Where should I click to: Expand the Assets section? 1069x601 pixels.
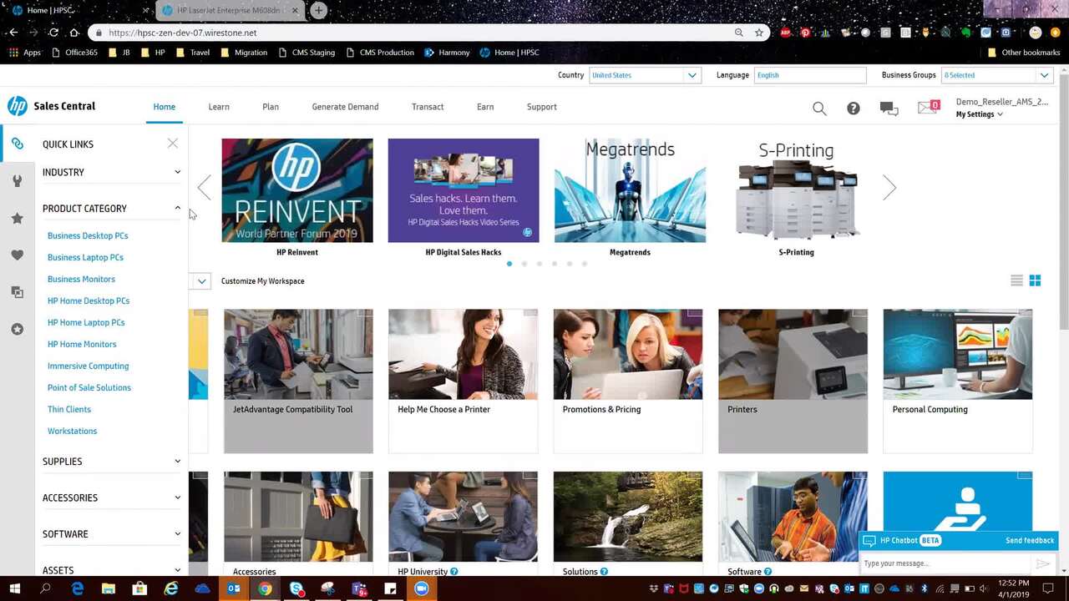[111, 570]
